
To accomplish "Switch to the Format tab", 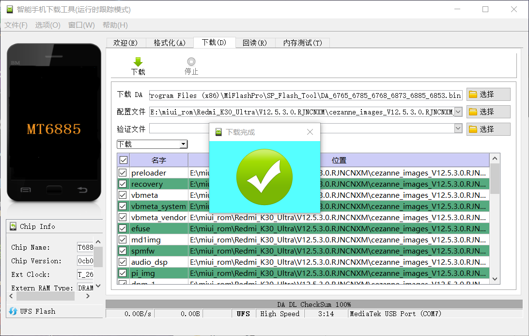I will [170, 43].
